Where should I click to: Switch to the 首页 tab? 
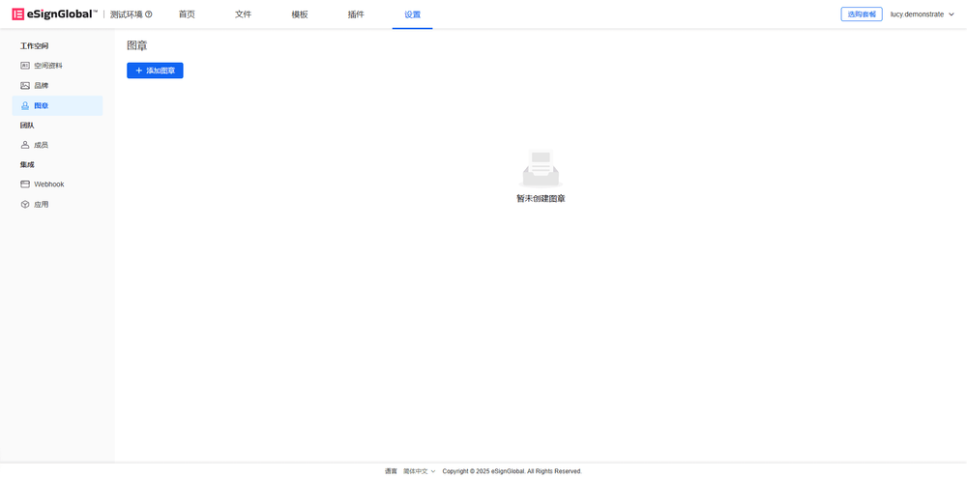[x=187, y=14]
